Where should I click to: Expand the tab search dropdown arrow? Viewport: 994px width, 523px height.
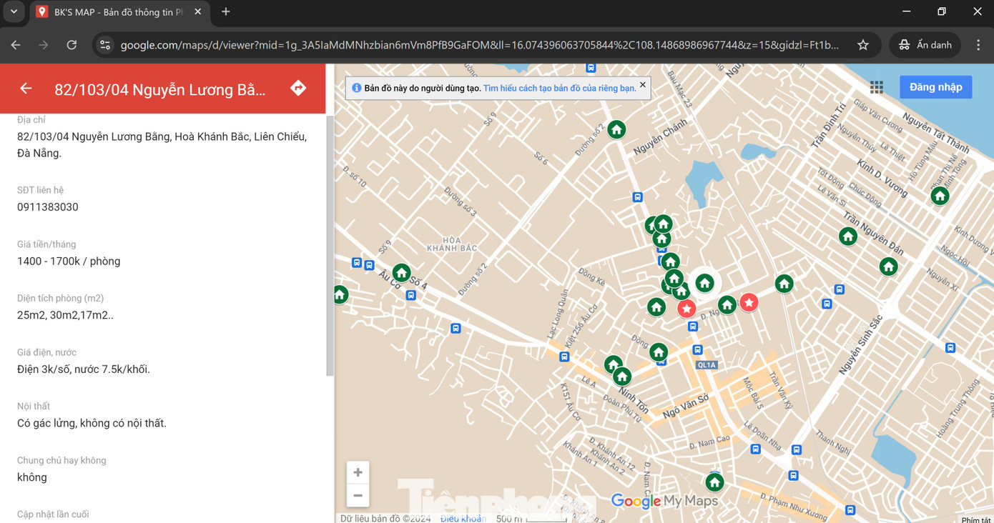pyautogui.click(x=14, y=12)
